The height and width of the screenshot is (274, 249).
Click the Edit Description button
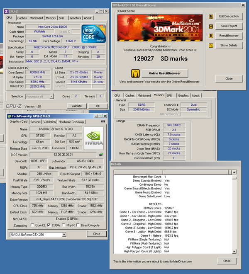coord(229,17)
